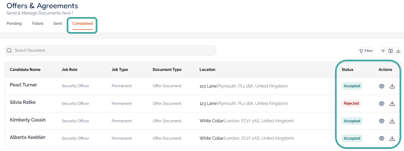View Alberta Keebler's document with eye icon
404x151 pixels.
382,138
